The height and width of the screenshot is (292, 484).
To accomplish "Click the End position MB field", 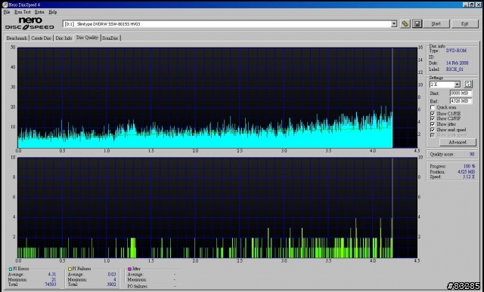I will click(x=461, y=100).
